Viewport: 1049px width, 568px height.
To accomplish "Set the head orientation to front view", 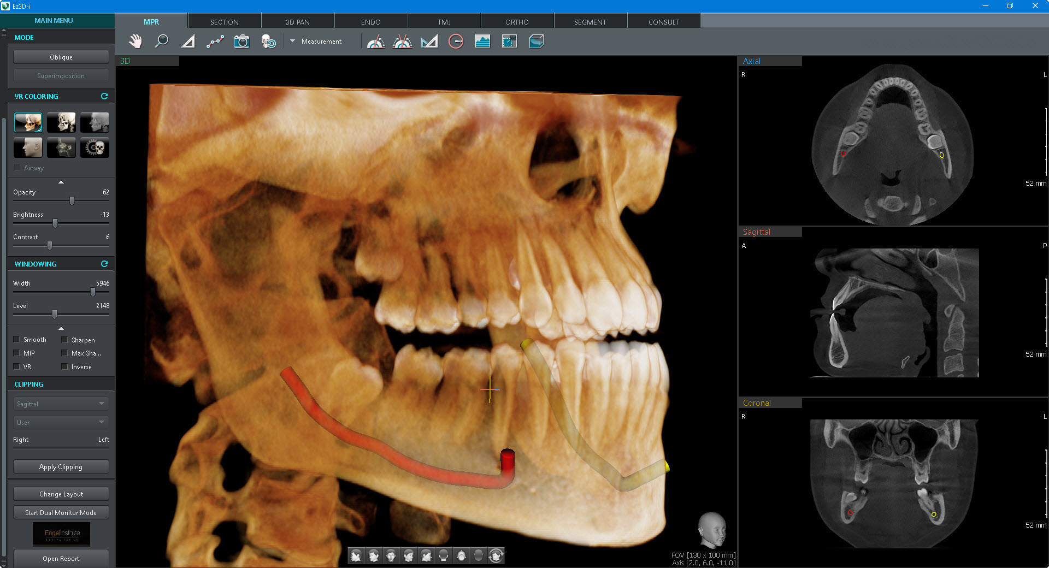I will click(391, 555).
